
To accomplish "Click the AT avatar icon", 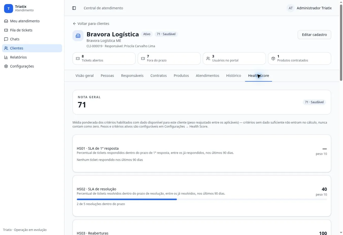I will 291,8.
